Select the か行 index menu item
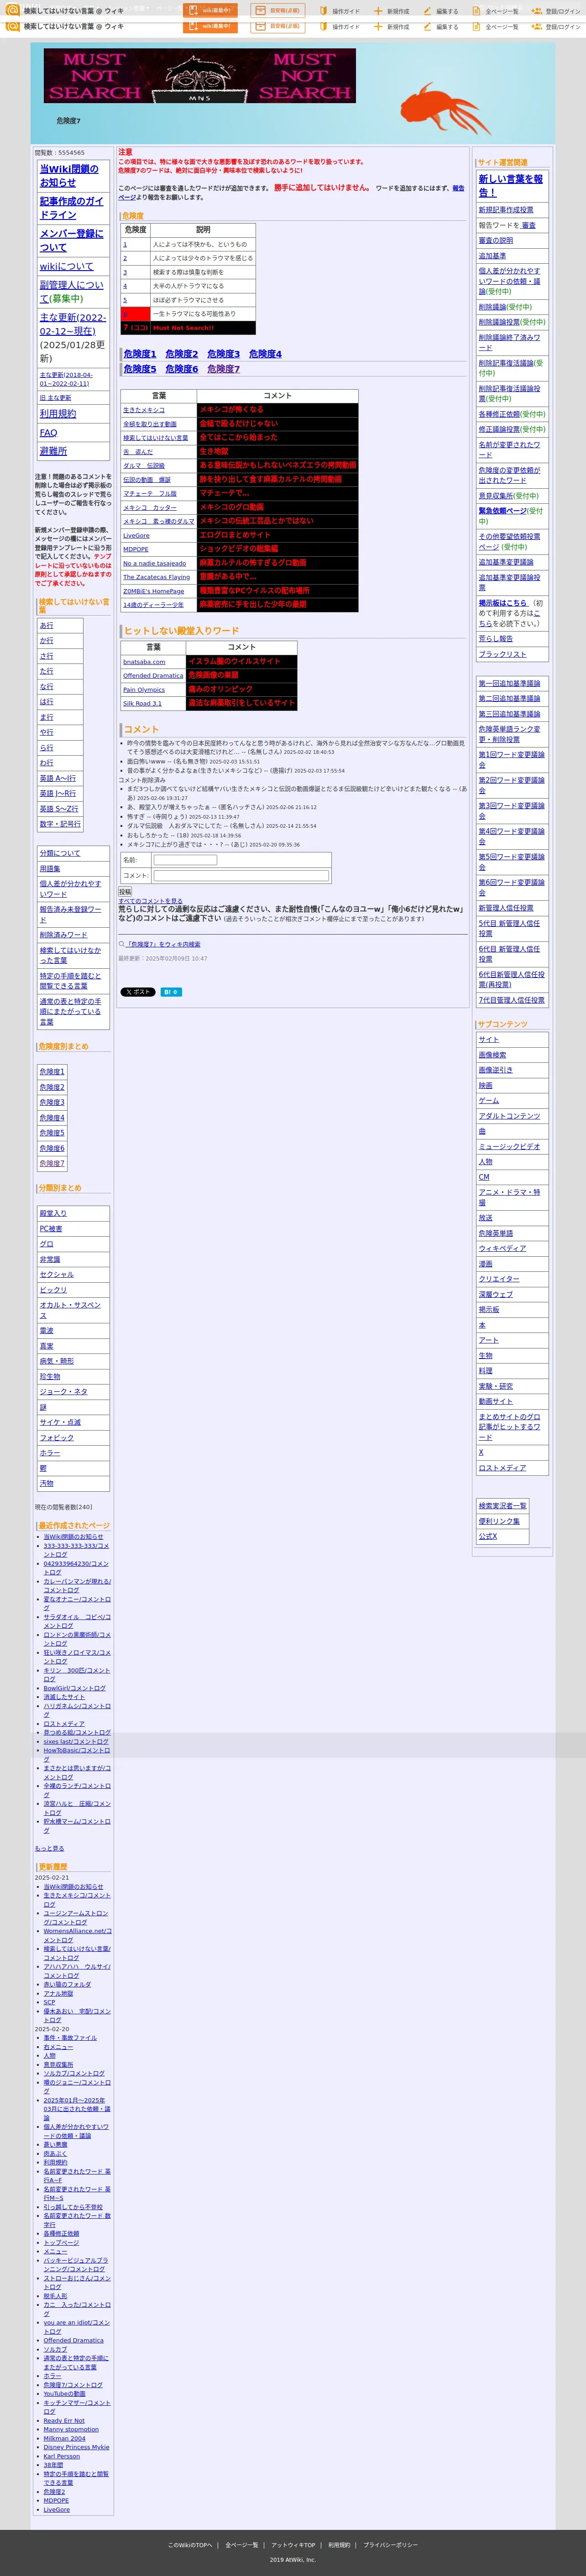This screenshot has height=2576, width=586. (x=47, y=640)
